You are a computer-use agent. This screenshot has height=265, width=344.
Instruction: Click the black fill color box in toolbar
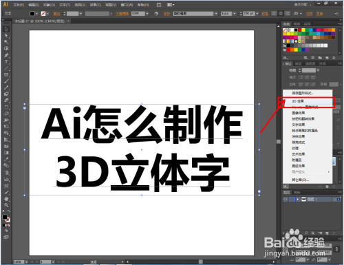pos(5,217)
